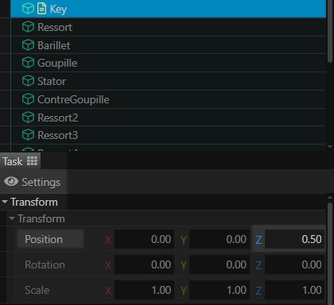334x305 pixels.
Task: Edit the Scale X value field
Action: click(144, 290)
